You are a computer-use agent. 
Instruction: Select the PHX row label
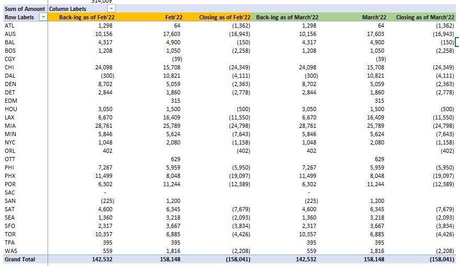pyautogui.click(x=10, y=176)
